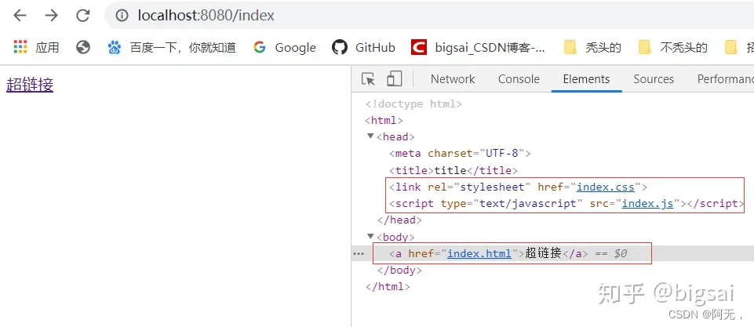Select the closing </head> tag line

399,220
